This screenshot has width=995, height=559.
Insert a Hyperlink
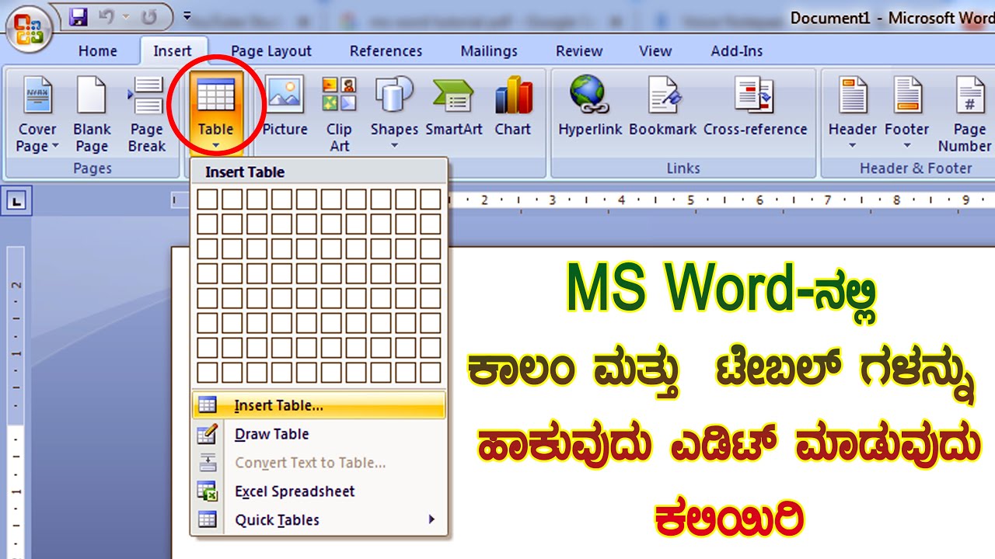[x=590, y=107]
